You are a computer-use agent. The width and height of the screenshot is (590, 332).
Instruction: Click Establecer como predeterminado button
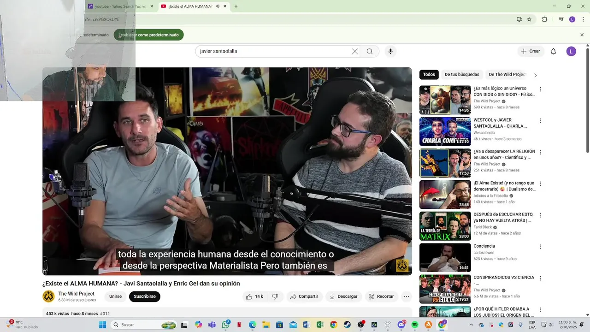click(149, 35)
